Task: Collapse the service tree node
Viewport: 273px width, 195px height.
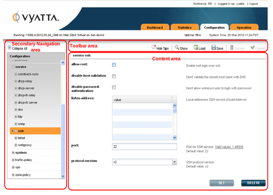Action: [x=13, y=67]
